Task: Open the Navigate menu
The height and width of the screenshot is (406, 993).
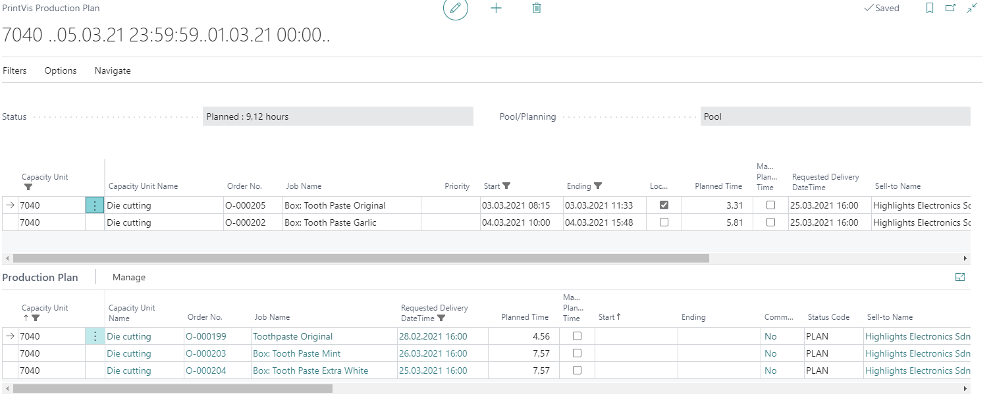Action: 113,70
